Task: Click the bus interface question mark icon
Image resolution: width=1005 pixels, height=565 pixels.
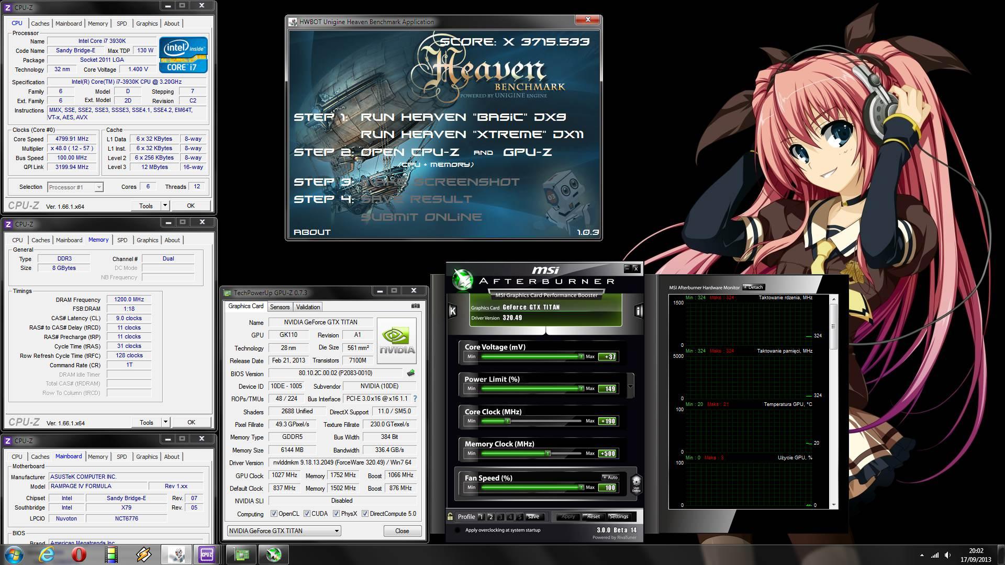Action: [x=415, y=399]
